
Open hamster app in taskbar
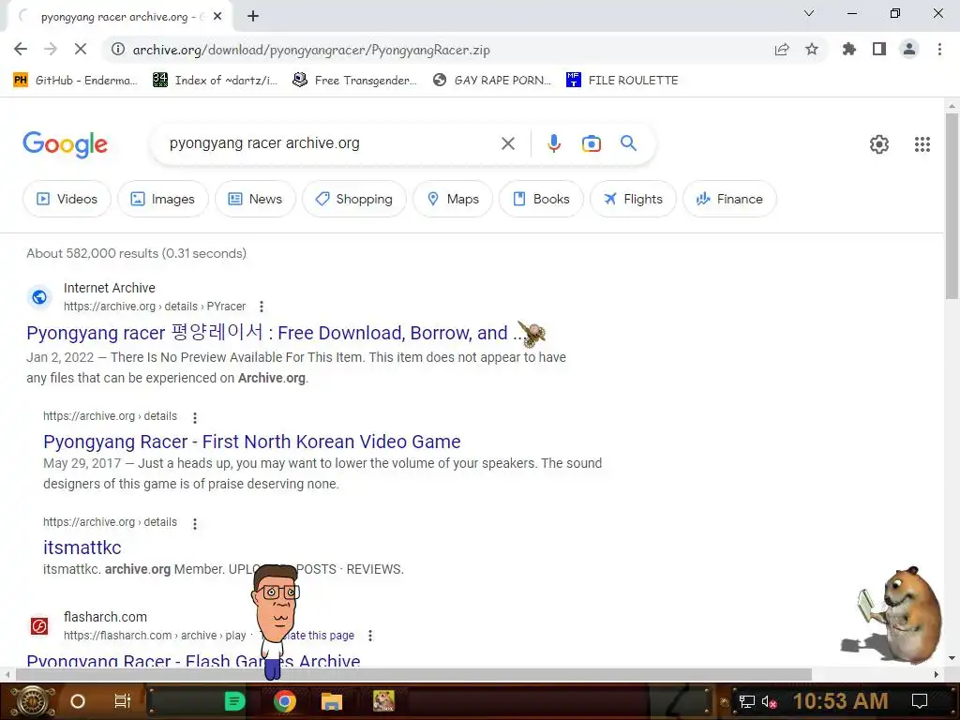383,701
